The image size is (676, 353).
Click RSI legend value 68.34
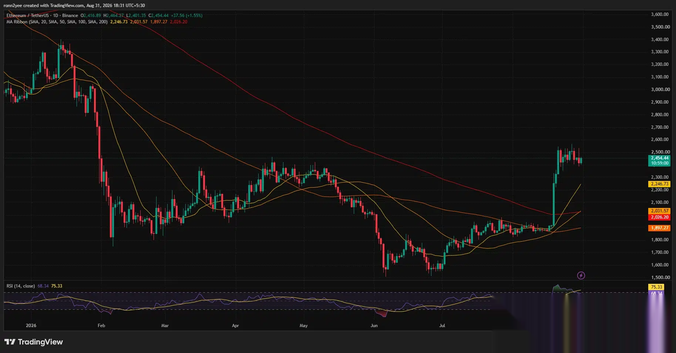click(x=43, y=286)
